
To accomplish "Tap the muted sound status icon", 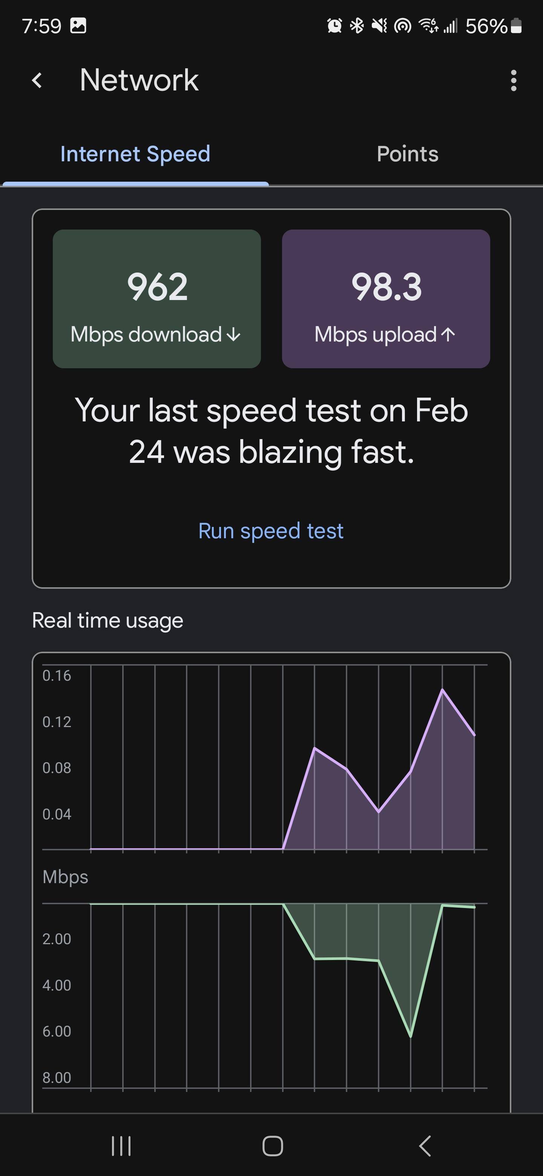I will click(x=379, y=26).
